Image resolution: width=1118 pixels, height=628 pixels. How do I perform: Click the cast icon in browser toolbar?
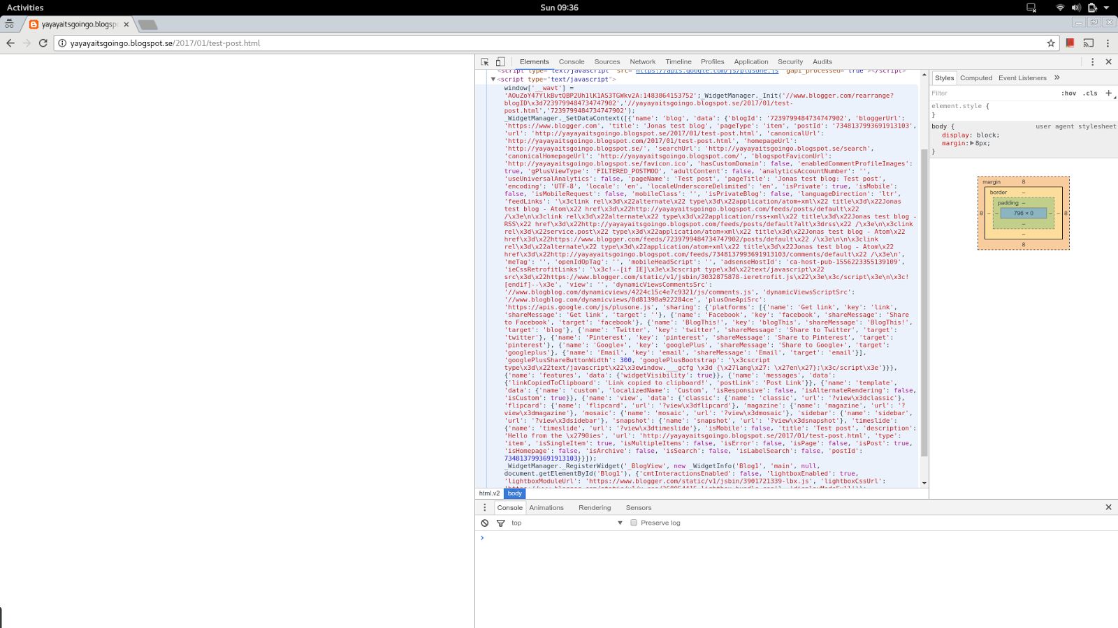click(1089, 43)
